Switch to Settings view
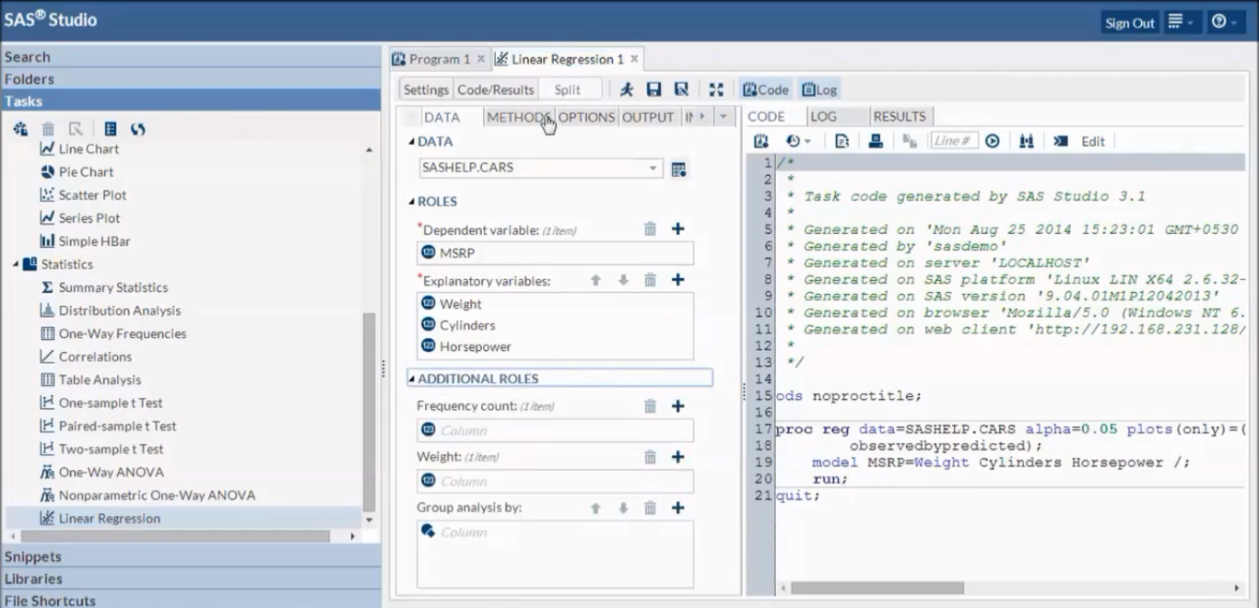Image resolution: width=1259 pixels, height=608 pixels. point(426,89)
